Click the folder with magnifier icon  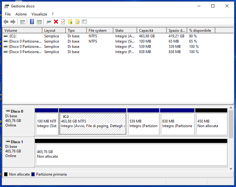(78, 22)
